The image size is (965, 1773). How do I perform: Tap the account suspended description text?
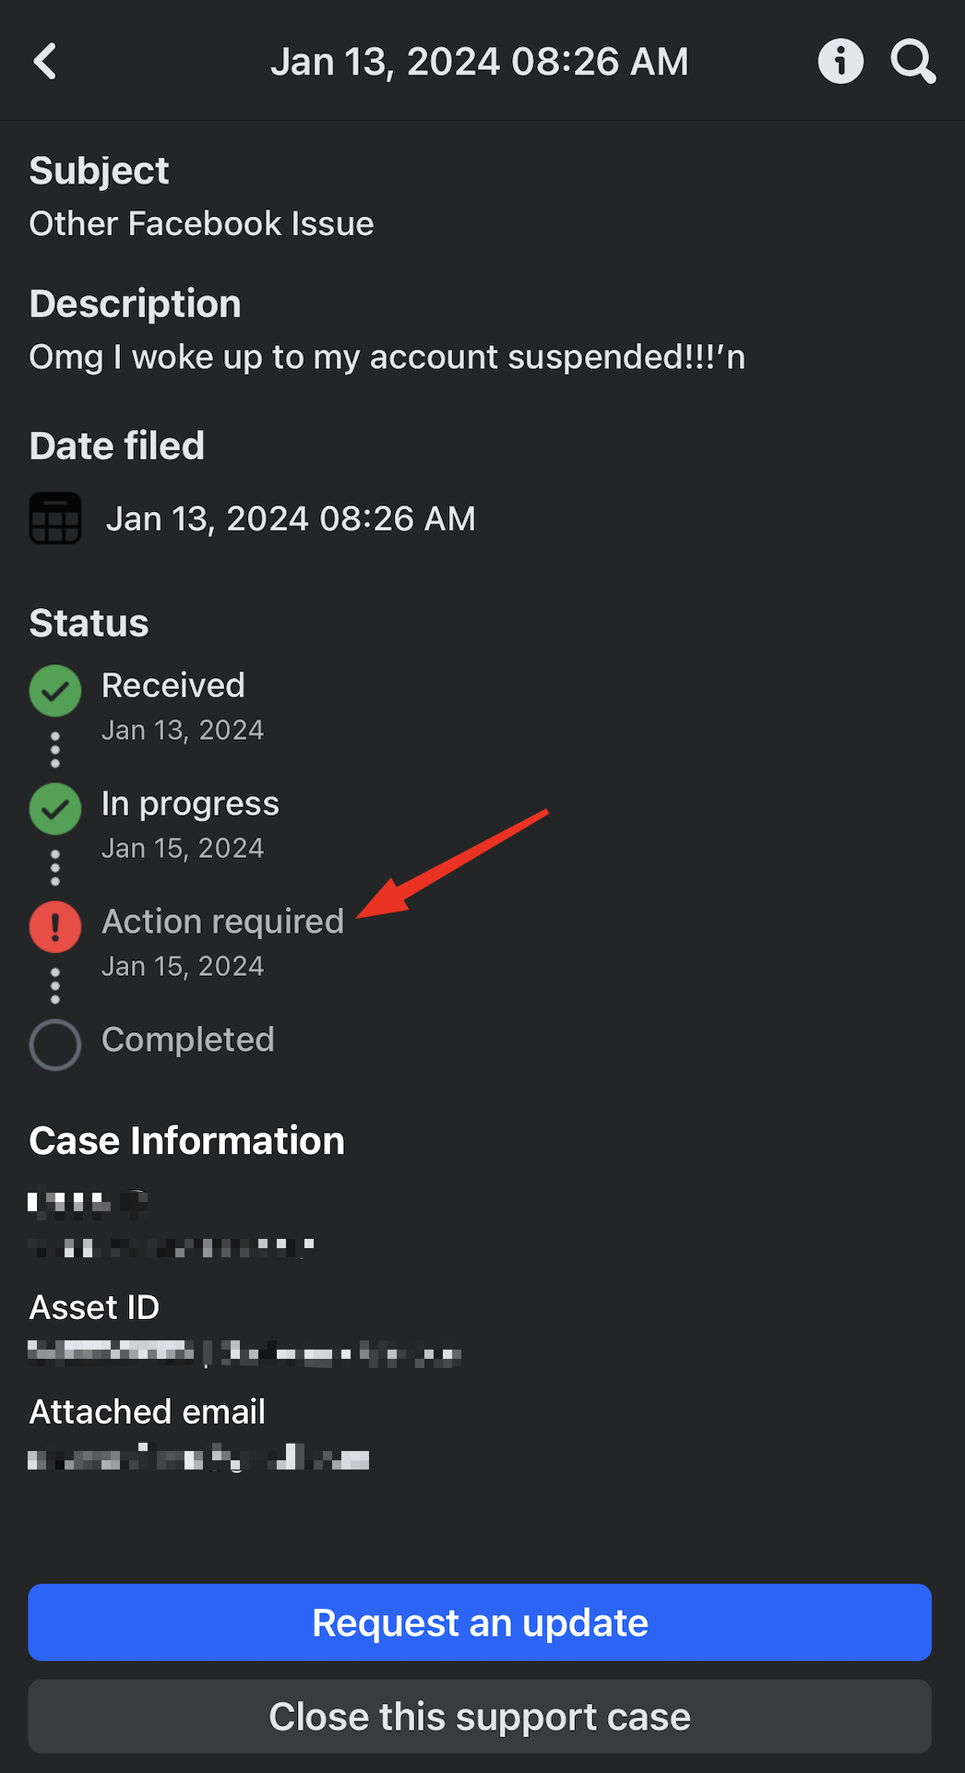coord(387,357)
